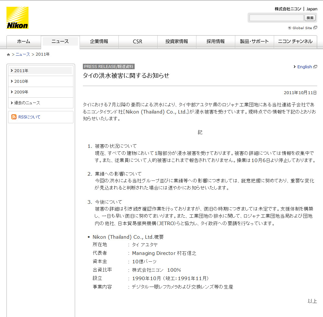
Task: Click the ニュース breadcrumb link
Action: click(23, 54)
